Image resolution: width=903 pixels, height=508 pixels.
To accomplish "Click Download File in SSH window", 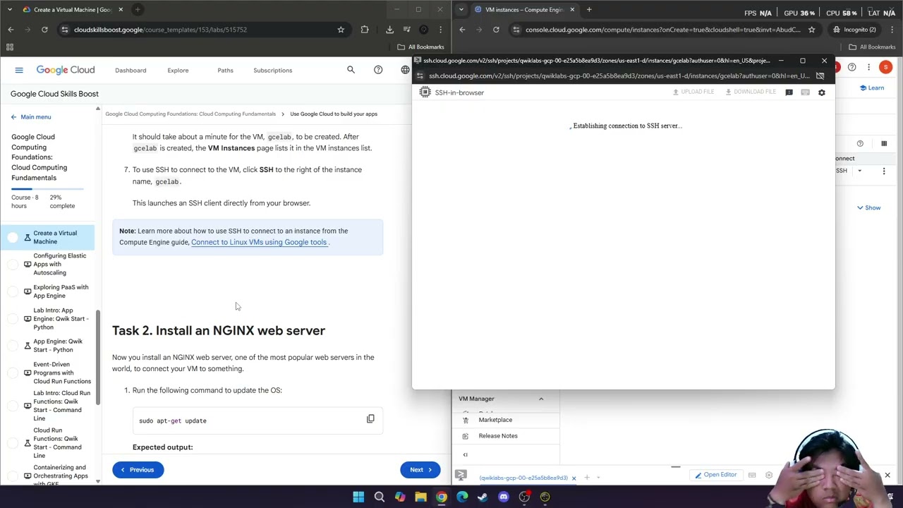I will click(x=751, y=92).
